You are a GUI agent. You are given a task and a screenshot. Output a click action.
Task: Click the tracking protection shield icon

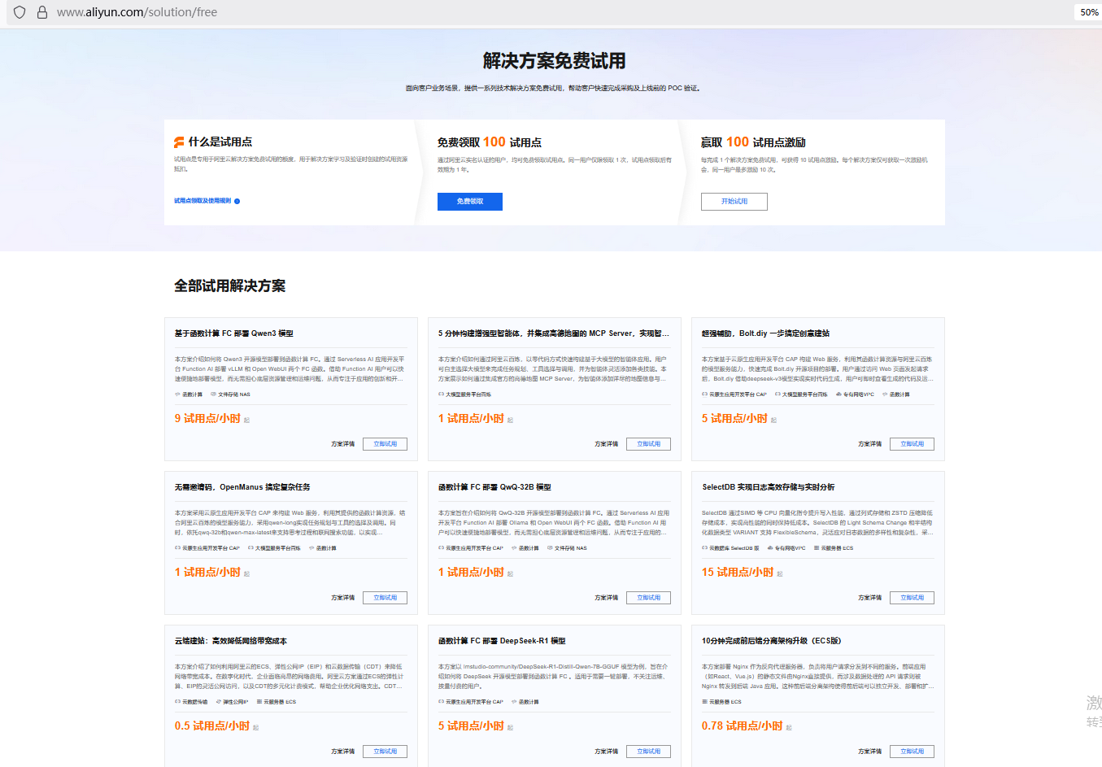click(x=20, y=12)
